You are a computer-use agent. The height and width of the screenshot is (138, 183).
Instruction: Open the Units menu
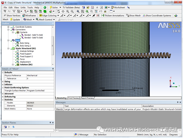(23, 8)
